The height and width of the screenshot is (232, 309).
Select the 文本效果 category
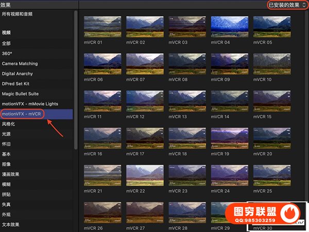tap(11, 224)
